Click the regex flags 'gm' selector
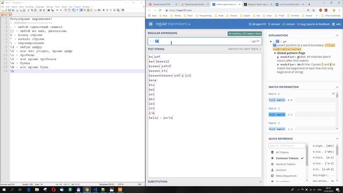Screen dimensions: 343x193 [x=256, y=41]
